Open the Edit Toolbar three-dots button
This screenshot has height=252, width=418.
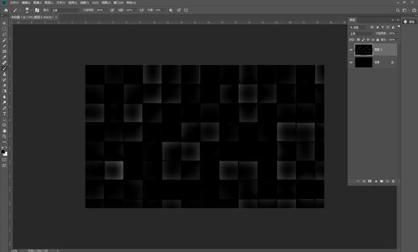(5, 142)
